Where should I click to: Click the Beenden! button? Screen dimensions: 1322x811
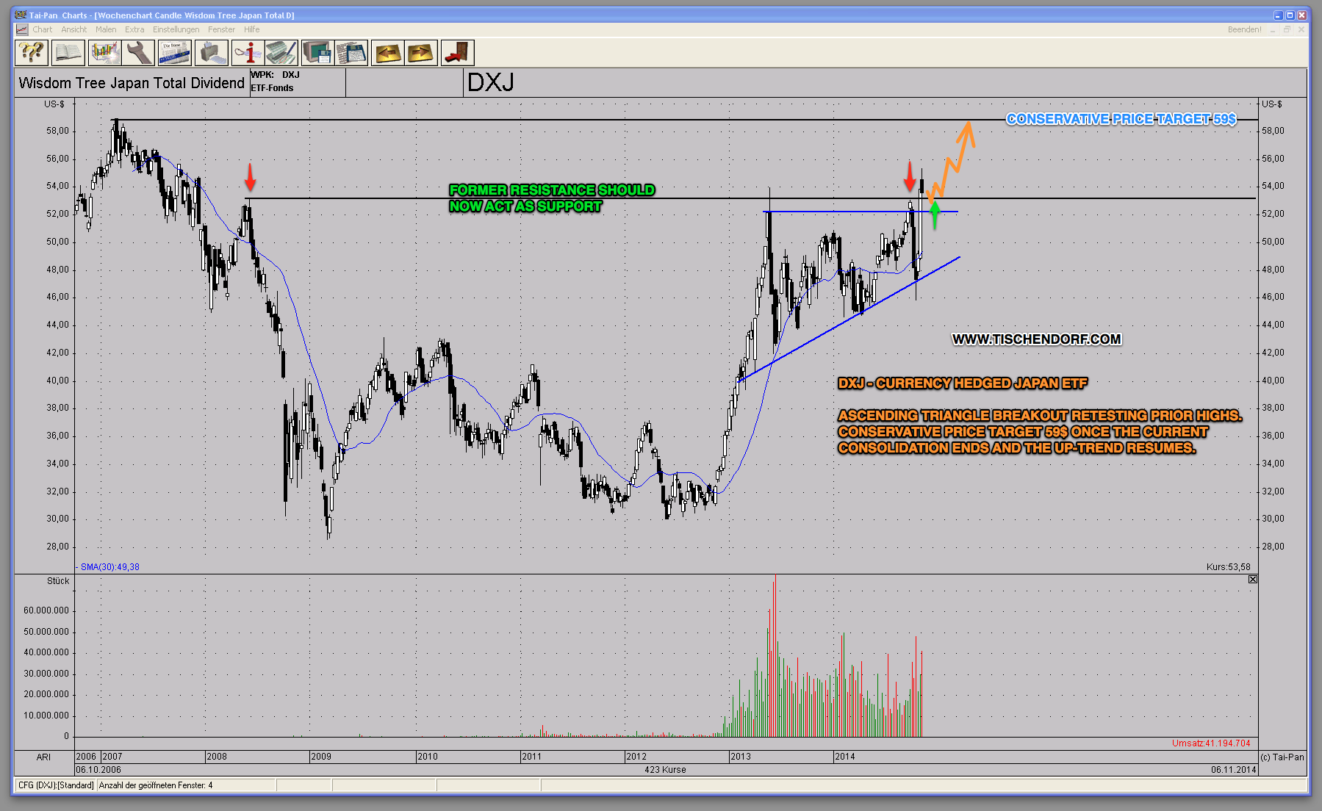(x=1244, y=29)
